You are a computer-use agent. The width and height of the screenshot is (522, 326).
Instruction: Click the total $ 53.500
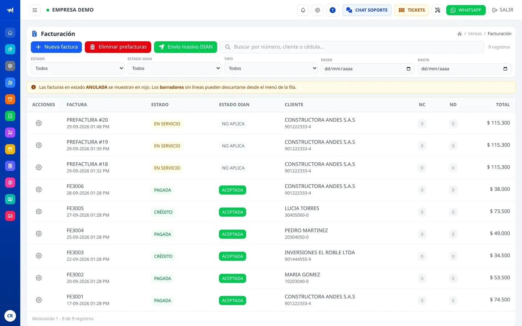[x=500, y=277]
